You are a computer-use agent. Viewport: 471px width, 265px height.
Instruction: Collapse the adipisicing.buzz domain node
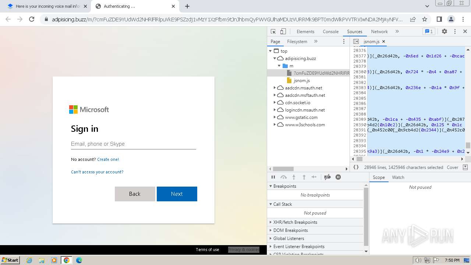click(275, 59)
